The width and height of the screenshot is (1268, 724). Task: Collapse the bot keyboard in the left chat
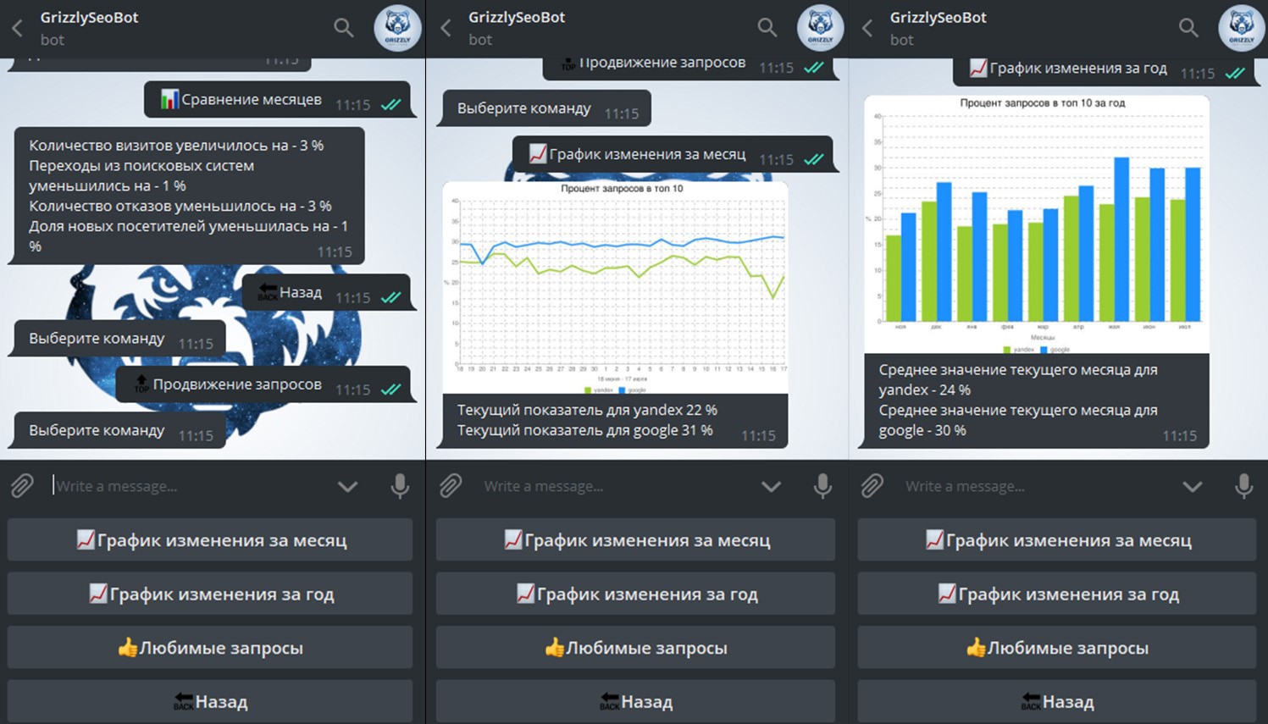(347, 487)
